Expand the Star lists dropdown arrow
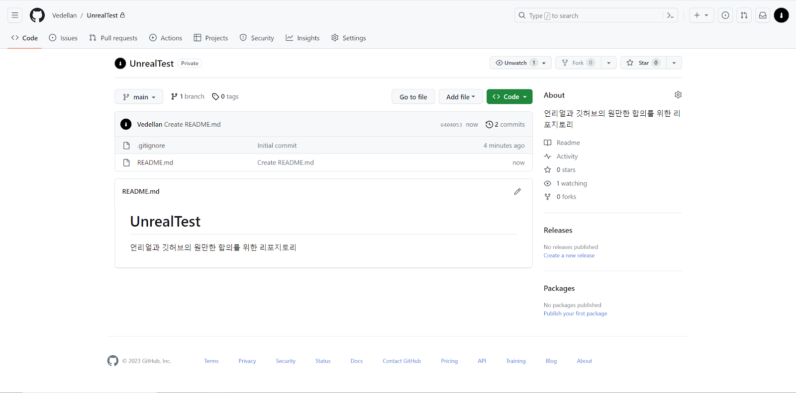The width and height of the screenshot is (796, 393). (x=674, y=63)
